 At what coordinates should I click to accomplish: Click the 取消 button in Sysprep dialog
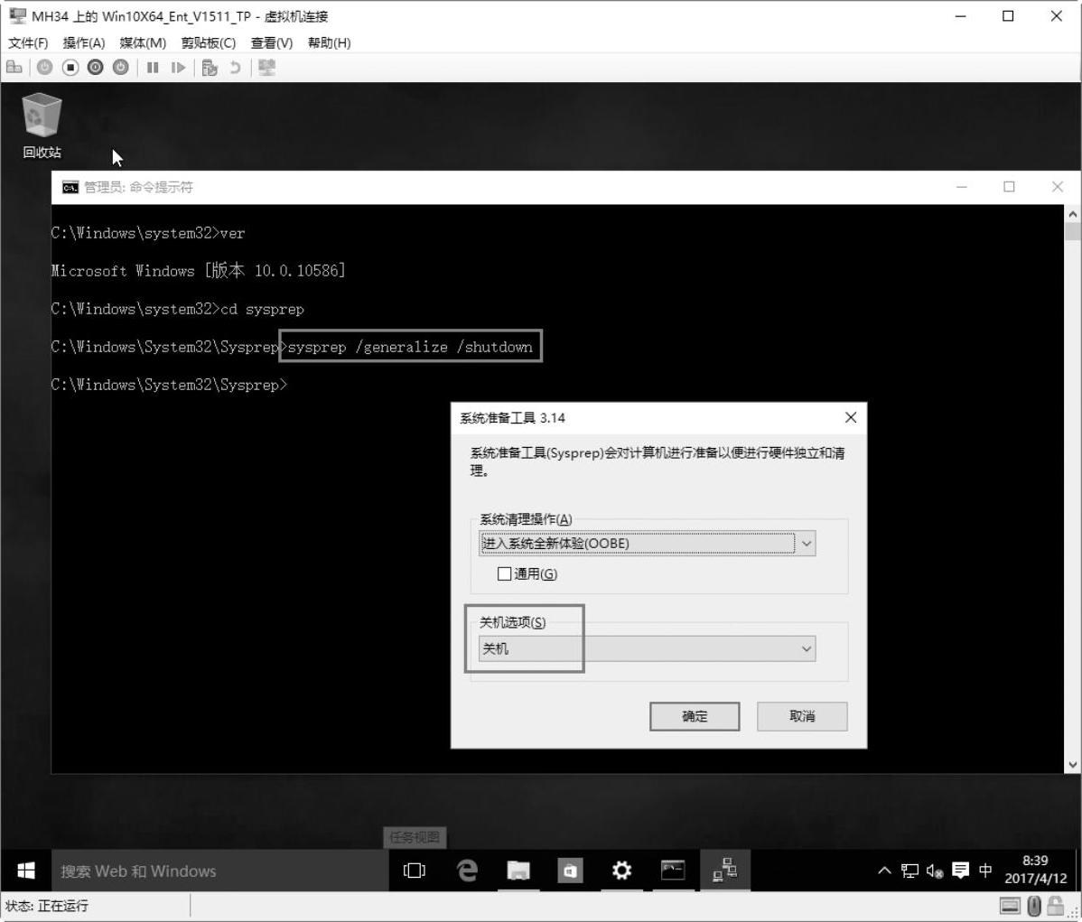coord(801,716)
